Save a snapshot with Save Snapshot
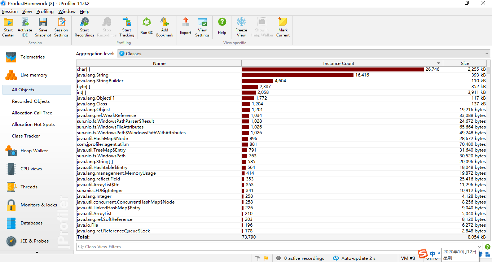Screen dimensions: 492x262 43,27
